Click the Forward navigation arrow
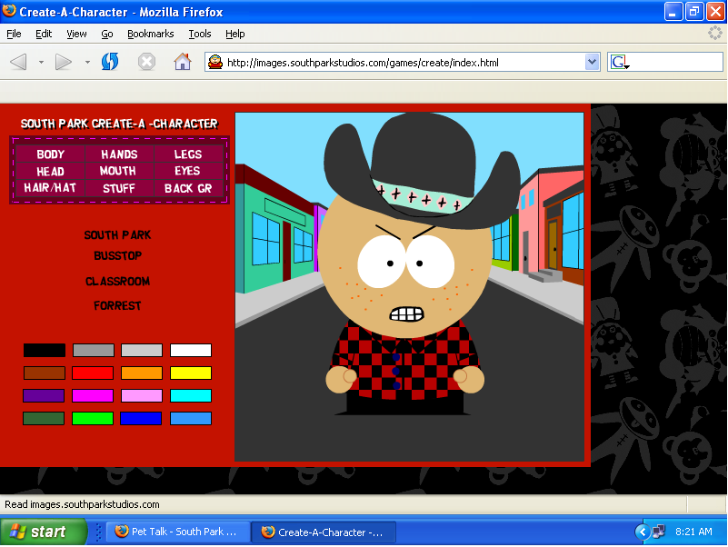Viewport: 728px width, 547px height. tap(63, 62)
